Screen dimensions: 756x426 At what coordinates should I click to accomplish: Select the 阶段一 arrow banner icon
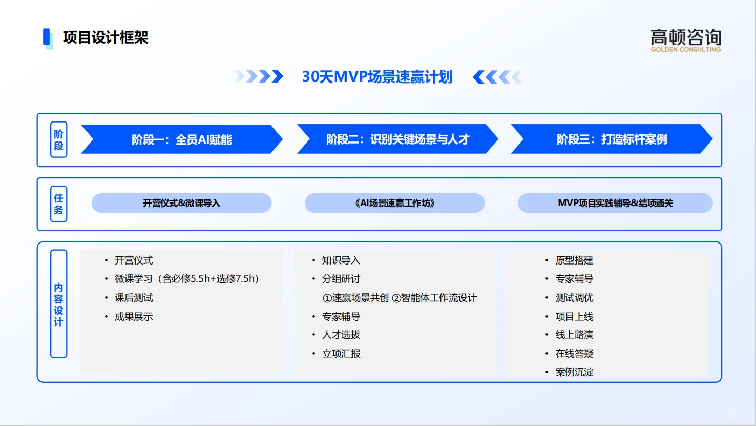(x=182, y=139)
